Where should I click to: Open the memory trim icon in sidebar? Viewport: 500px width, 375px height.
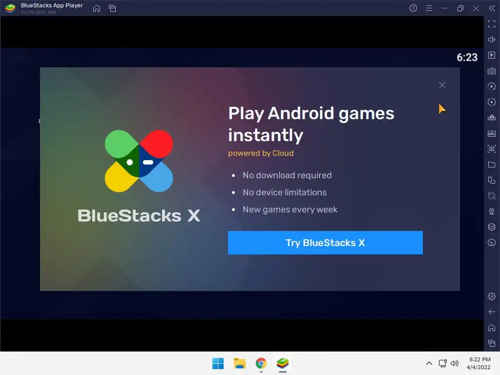click(x=492, y=118)
